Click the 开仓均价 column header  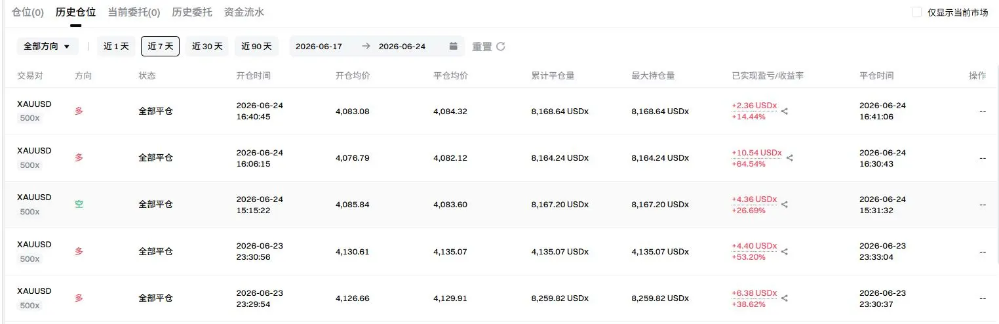tap(353, 75)
